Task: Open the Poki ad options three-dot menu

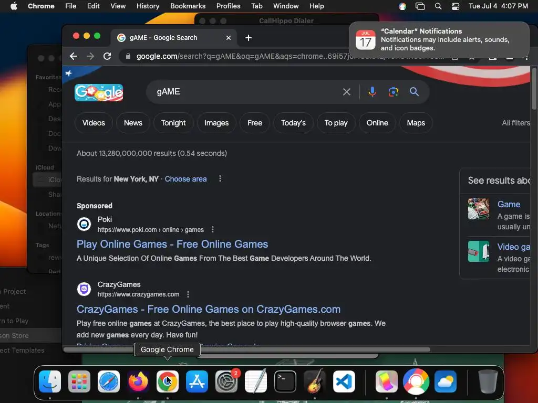Action: 213,230
